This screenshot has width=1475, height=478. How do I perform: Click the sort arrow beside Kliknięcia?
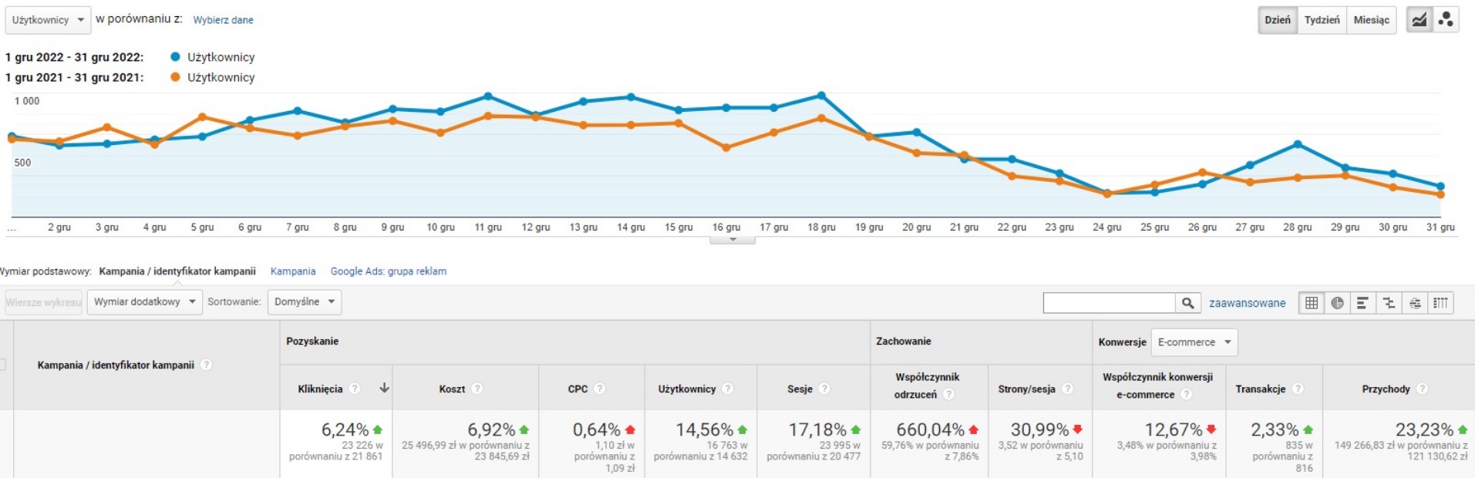[384, 389]
